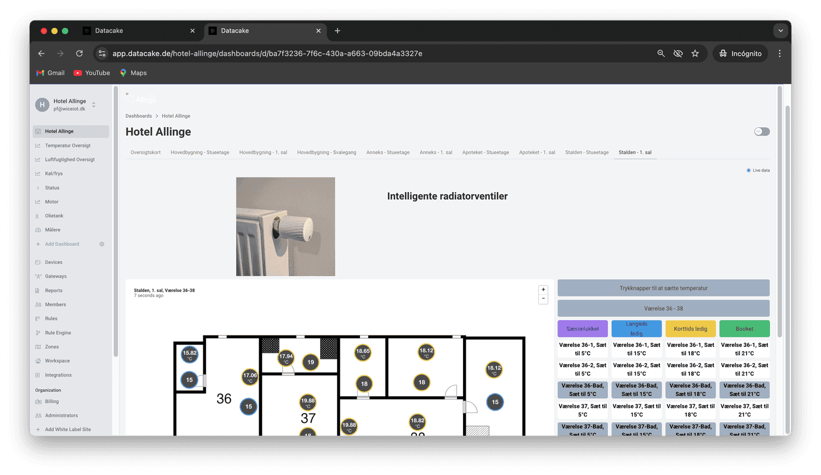Zoom out on the floor plan map
Image resolution: width=821 pixels, height=475 pixels.
point(543,299)
